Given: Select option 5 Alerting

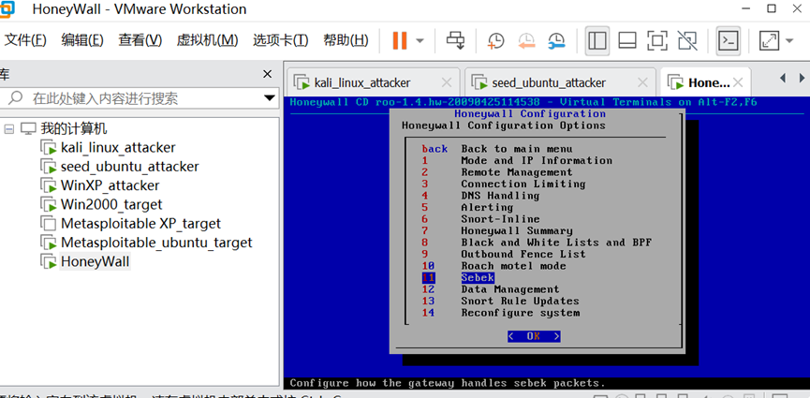Looking at the screenshot, I should (x=467, y=208).
